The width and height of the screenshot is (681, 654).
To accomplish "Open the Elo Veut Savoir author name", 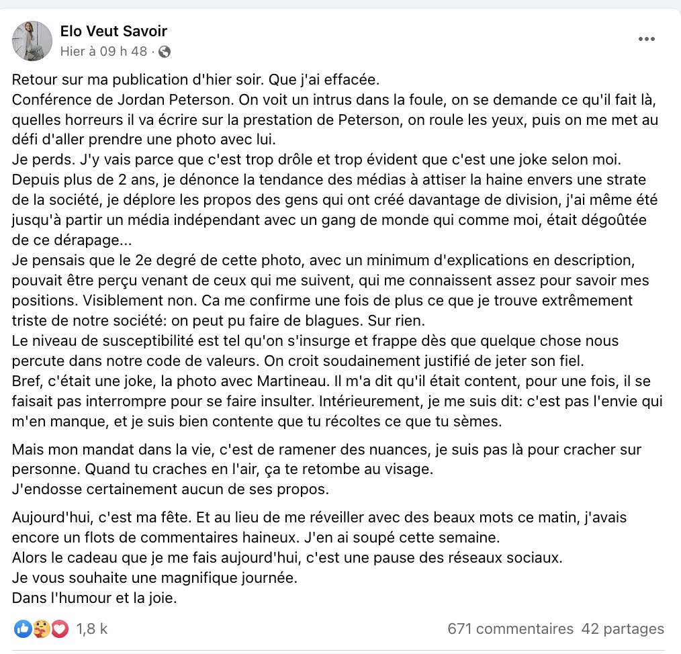I will click(x=113, y=32).
